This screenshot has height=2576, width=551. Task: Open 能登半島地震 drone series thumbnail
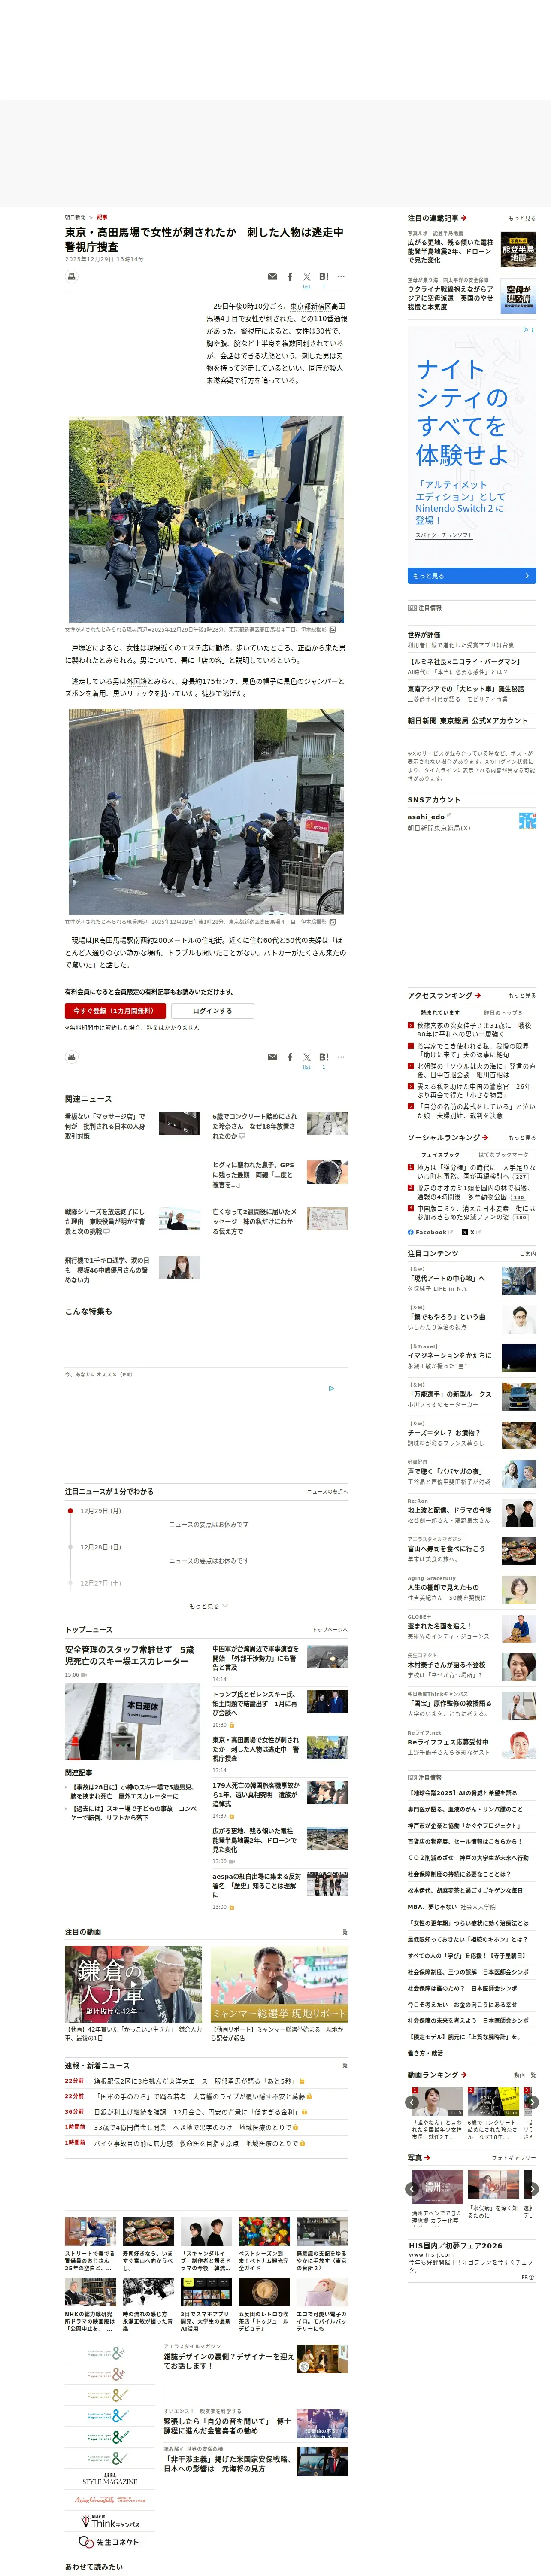(518, 249)
